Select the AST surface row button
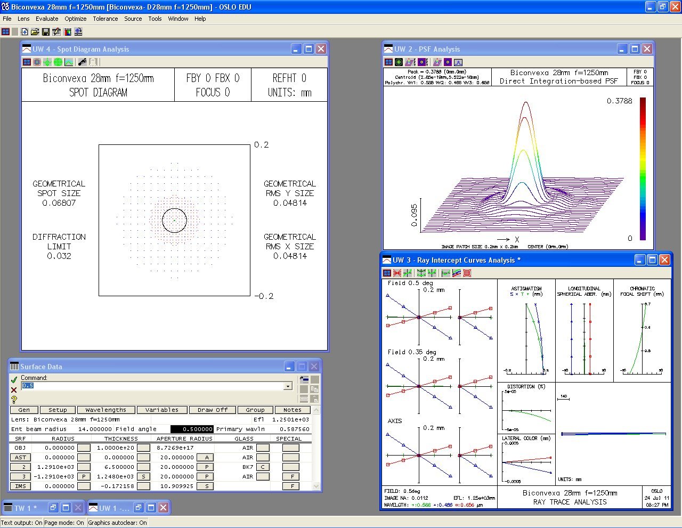 pyautogui.click(x=20, y=457)
